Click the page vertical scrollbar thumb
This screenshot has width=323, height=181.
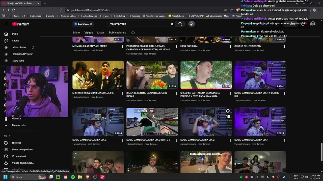click(x=321, y=152)
